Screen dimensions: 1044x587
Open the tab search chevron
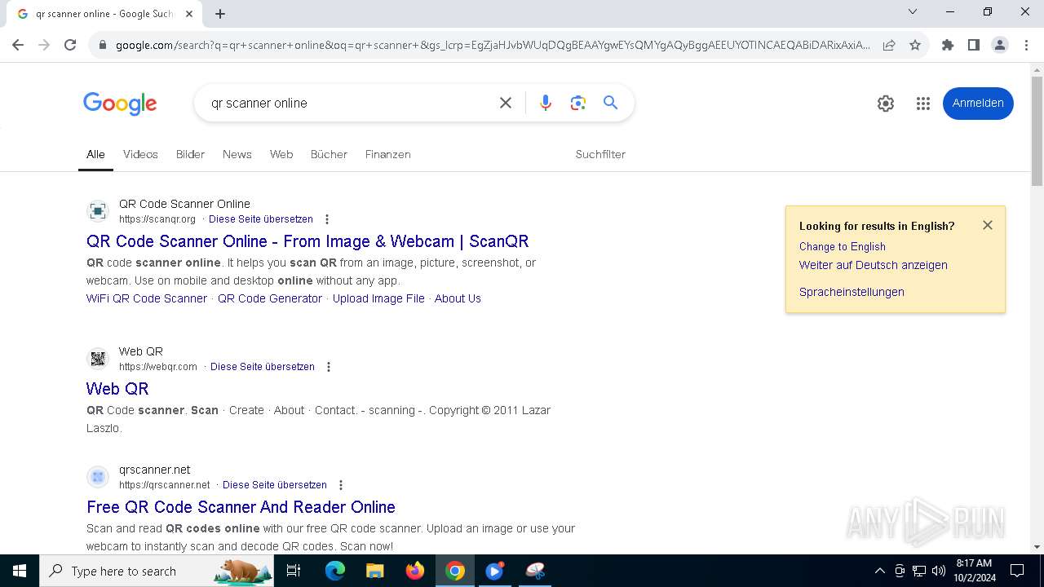(x=913, y=11)
